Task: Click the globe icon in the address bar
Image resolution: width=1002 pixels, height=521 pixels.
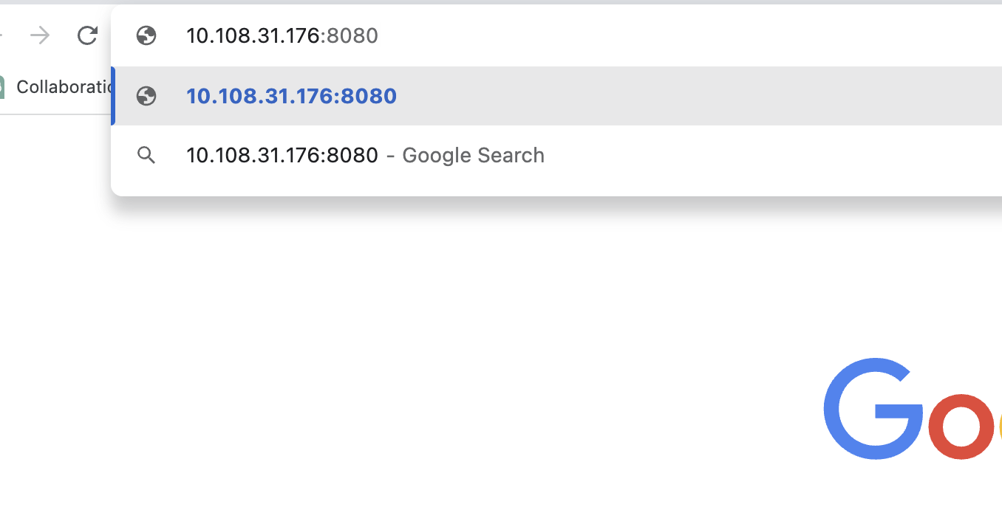Action: coord(146,35)
